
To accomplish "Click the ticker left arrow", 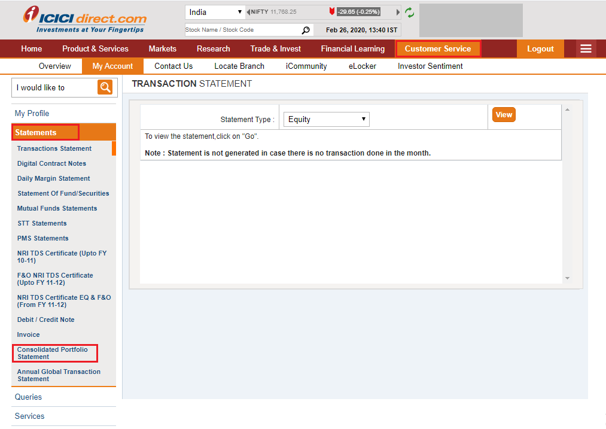I will coord(248,12).
